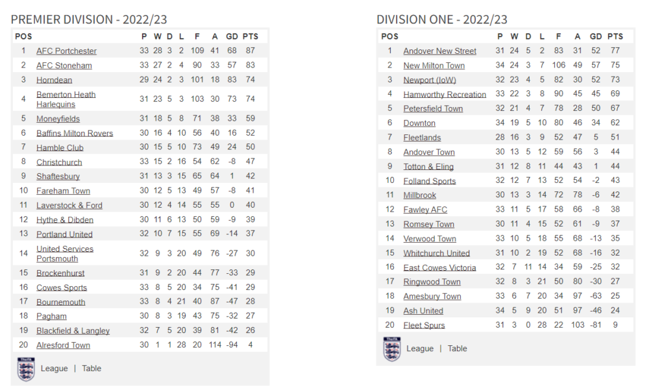Open Baffins Milton Rovers link
Screen dimensions: 649x390
click(75, 133)
